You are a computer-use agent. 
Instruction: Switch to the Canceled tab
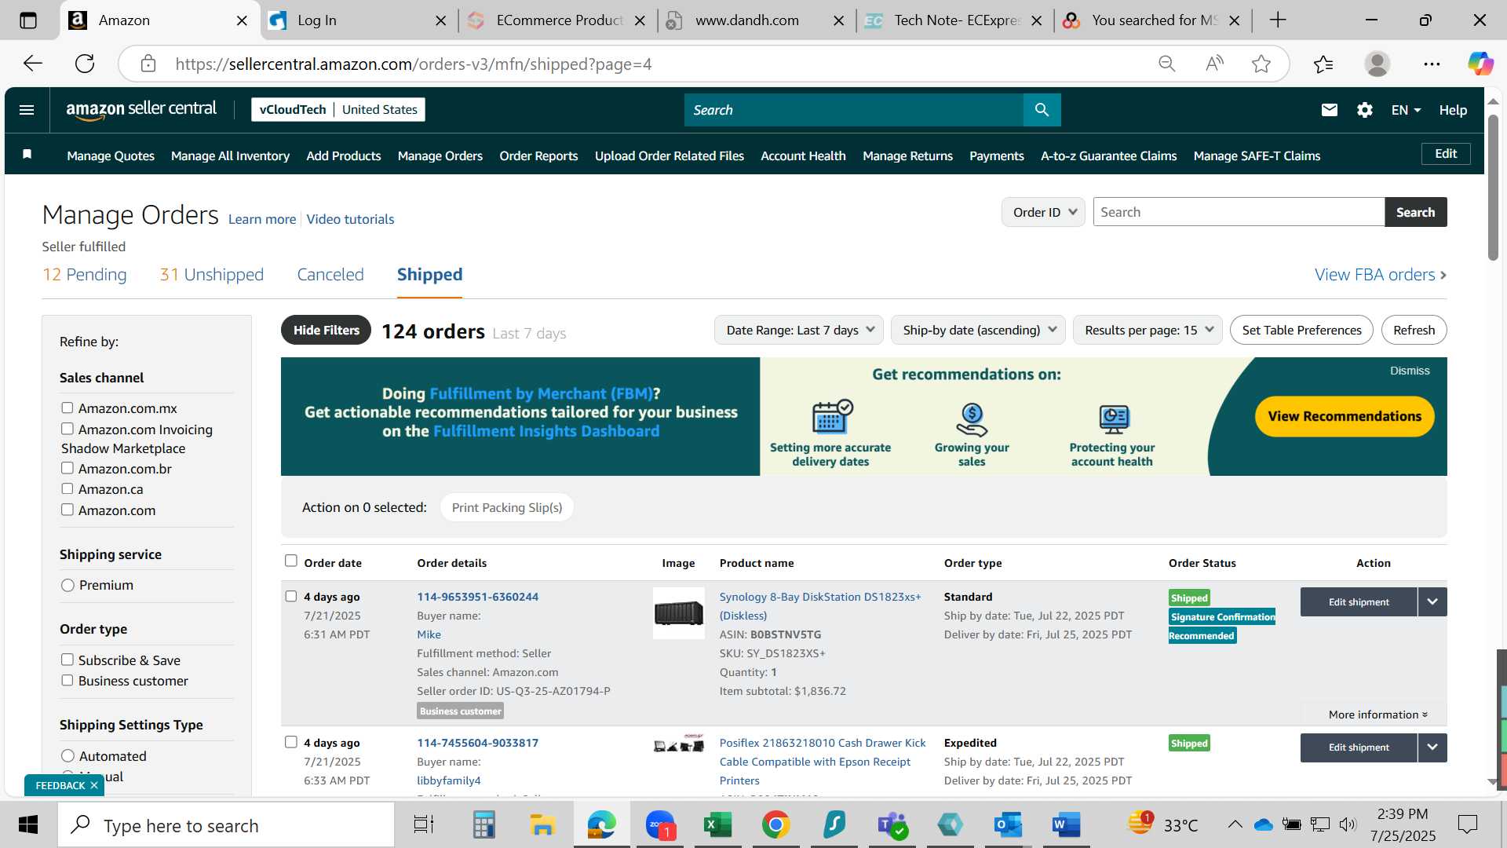click(330, 275)
